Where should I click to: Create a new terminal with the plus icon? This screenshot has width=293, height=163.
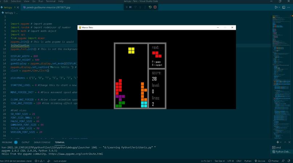coord(277,142)
